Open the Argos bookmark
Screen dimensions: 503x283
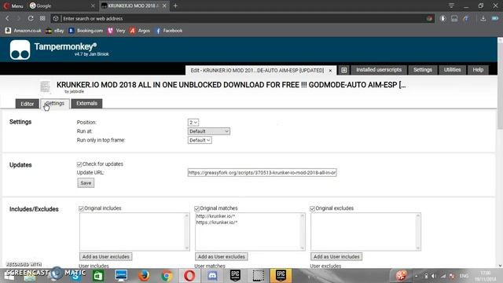140,31
